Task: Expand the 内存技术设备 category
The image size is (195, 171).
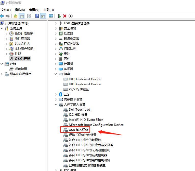Action: pyautogui.click(x=56, y=99)
